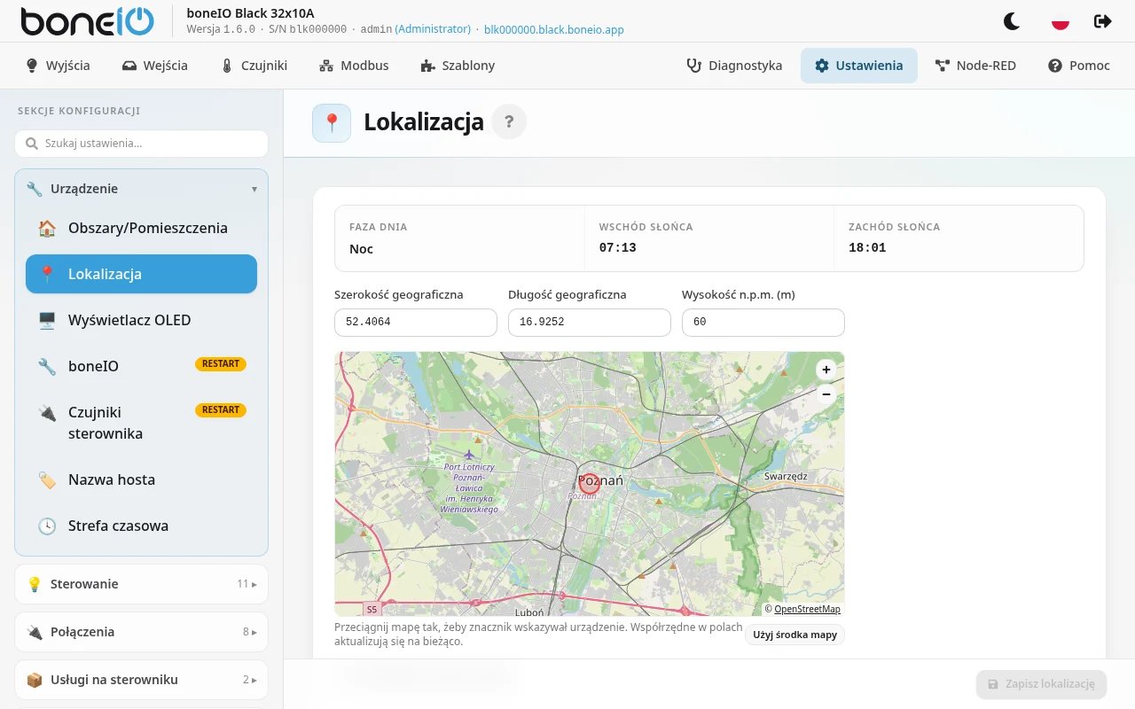Open the Pomoc help page
Screen dimensions: 1135x709
coord(1079,66)
